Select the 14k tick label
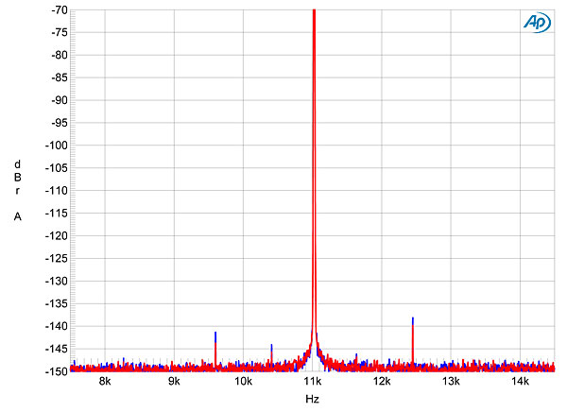The image size is (567, 412). pyautogui.click(x=520, y=382)
